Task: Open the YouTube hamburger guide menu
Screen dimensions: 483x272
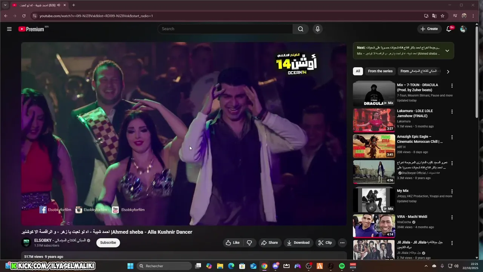Action: point(9,29)
